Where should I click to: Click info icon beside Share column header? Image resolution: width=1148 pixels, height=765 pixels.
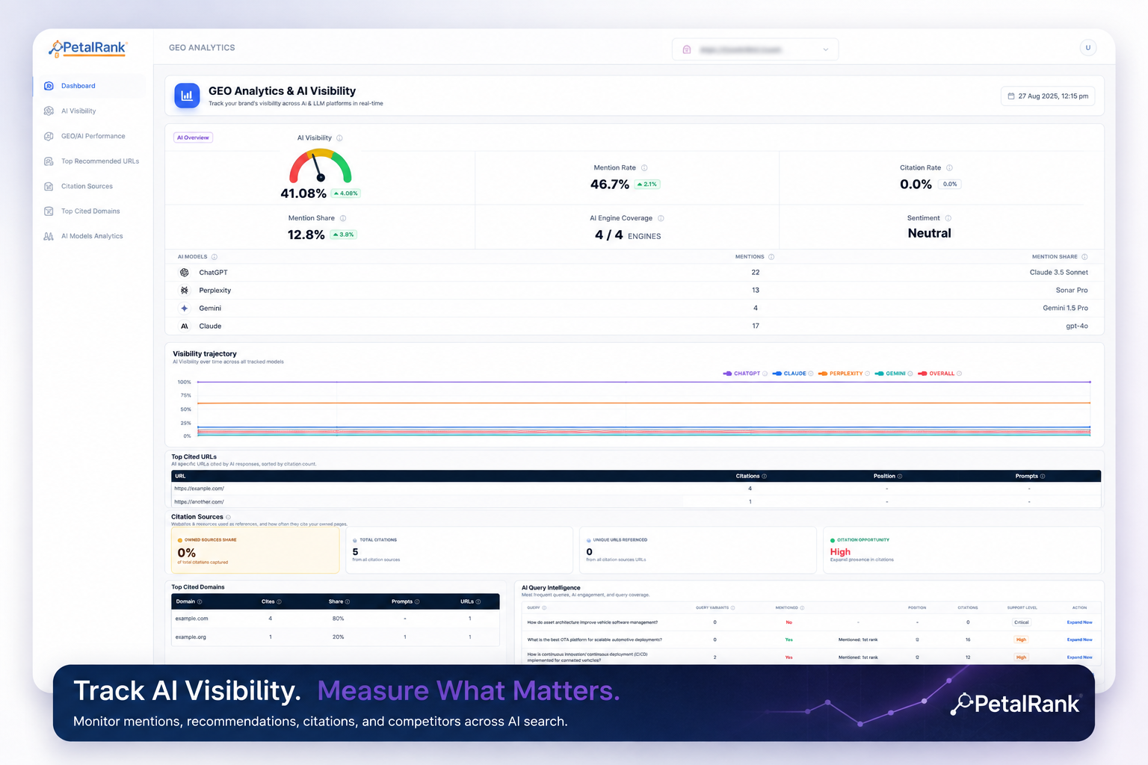coord(348,601)
